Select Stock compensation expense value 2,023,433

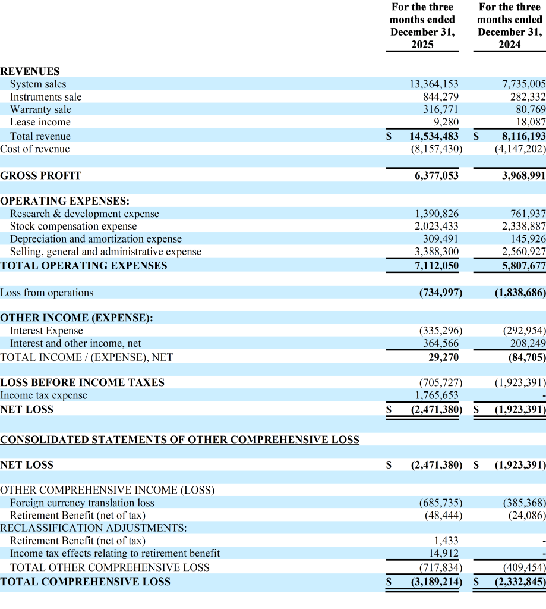tap(437, 226)
